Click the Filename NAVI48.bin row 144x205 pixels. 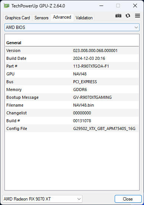pos(72,105)
